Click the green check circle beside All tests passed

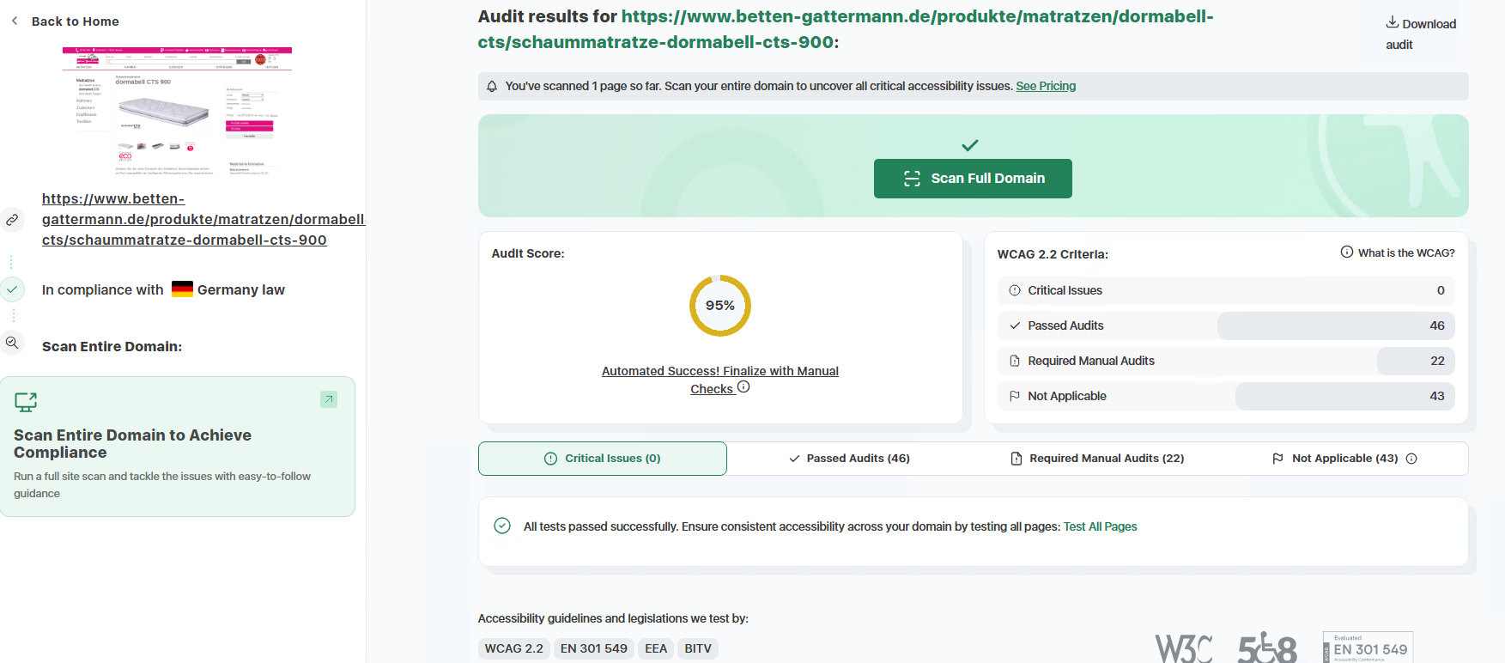coord(502,526)
